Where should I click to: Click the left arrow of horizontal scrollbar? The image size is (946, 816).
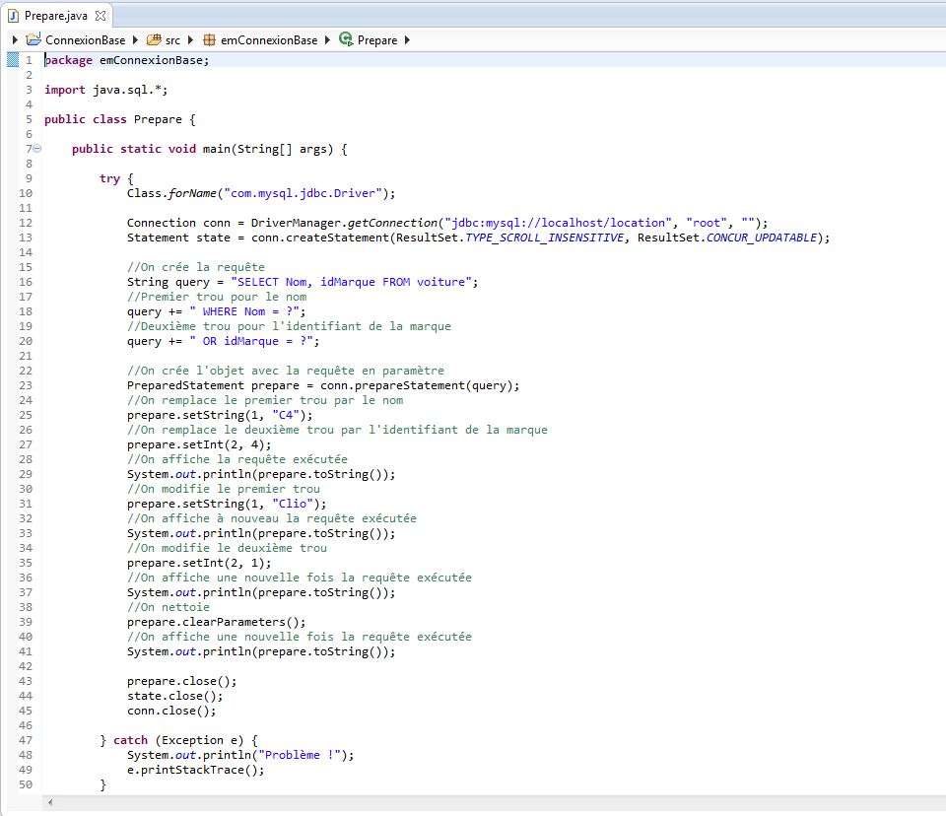50,804
